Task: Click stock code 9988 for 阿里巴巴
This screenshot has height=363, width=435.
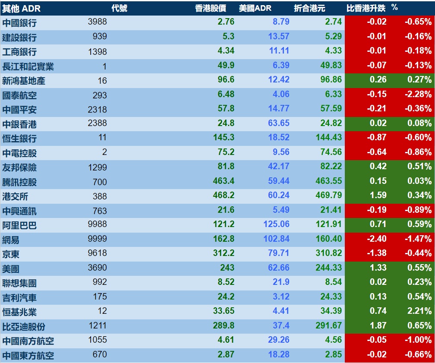Action: pyautogui.click(x=98, y=224)
